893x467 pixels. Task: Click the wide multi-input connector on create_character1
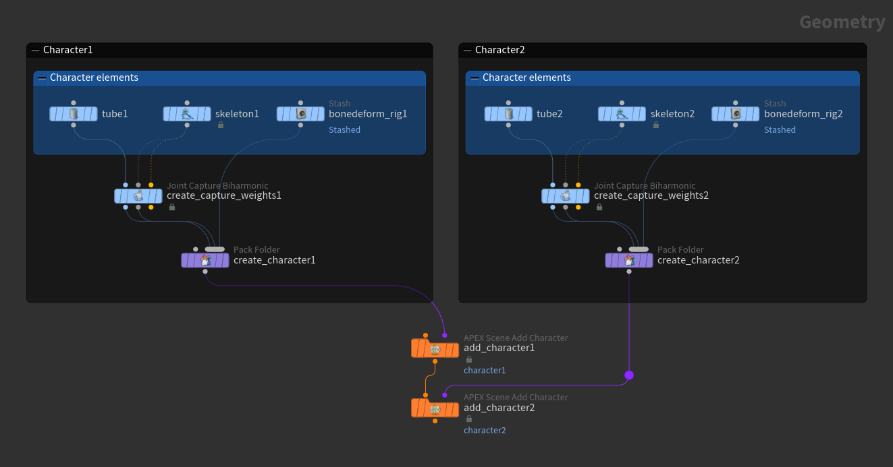coord(215,249)
